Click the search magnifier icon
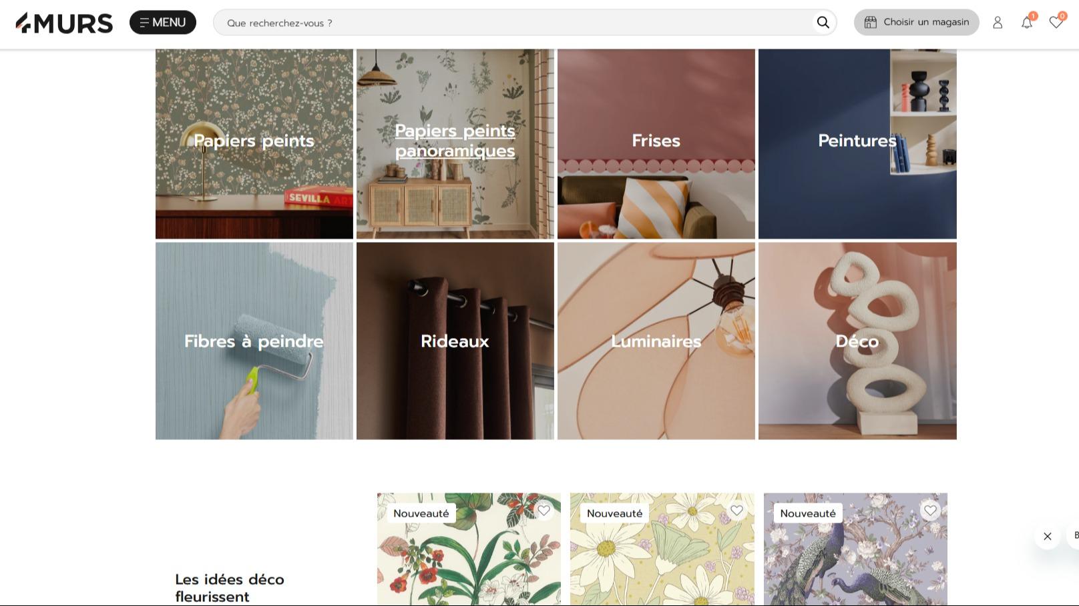Viewport: 1079px width, 606px height. (x=823, y=23)
